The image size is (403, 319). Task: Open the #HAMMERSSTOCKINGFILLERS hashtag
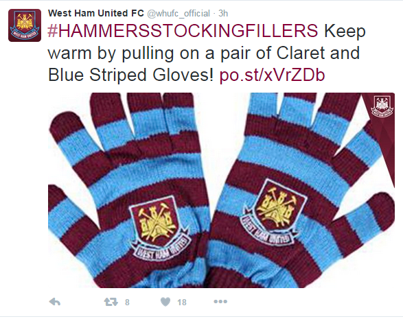[183, 31]
